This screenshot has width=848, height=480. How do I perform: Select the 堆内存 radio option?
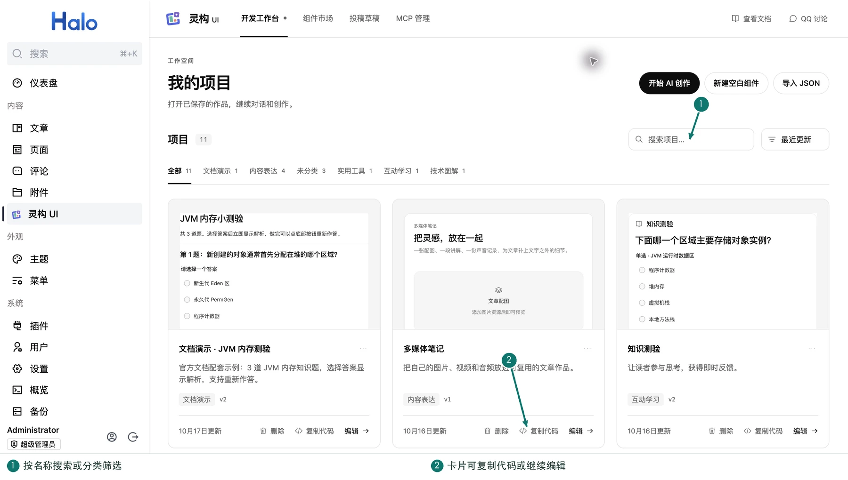[642, 286]
